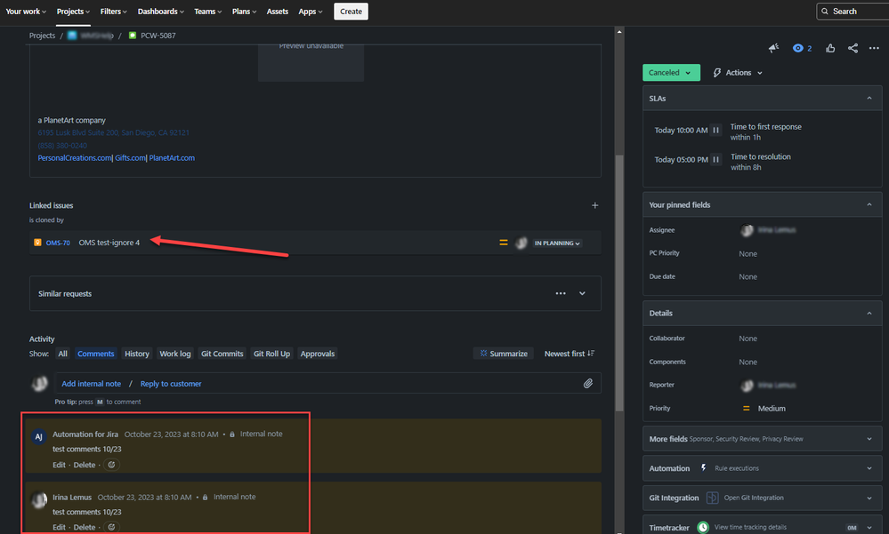
Task: Click the Assignee avatar in pinned fields
Action: (747, 230)
